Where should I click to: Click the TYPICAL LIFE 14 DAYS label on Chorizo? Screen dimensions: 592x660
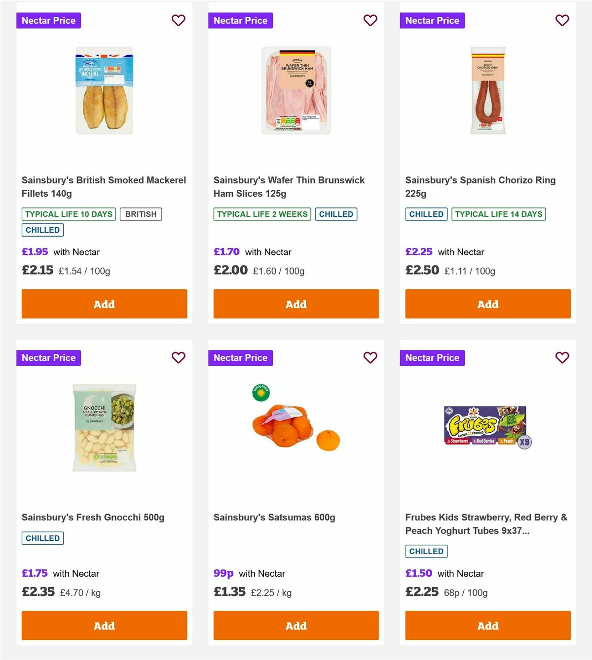pyautogui.click(x=498, y=214)
